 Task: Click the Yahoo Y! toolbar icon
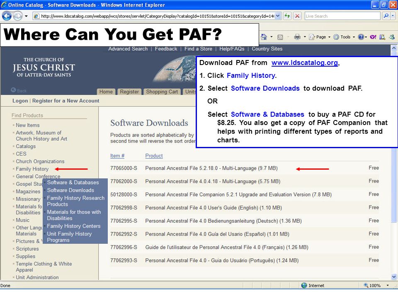coord(373,37)
